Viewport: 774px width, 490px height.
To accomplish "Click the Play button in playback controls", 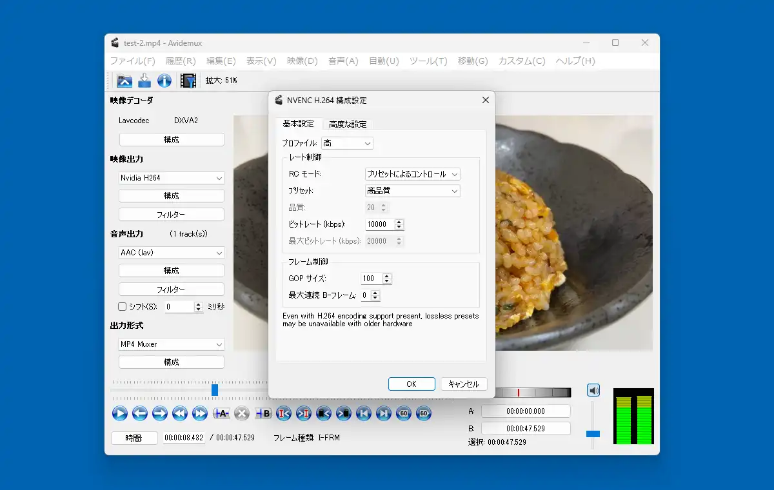I will [120, 414].
